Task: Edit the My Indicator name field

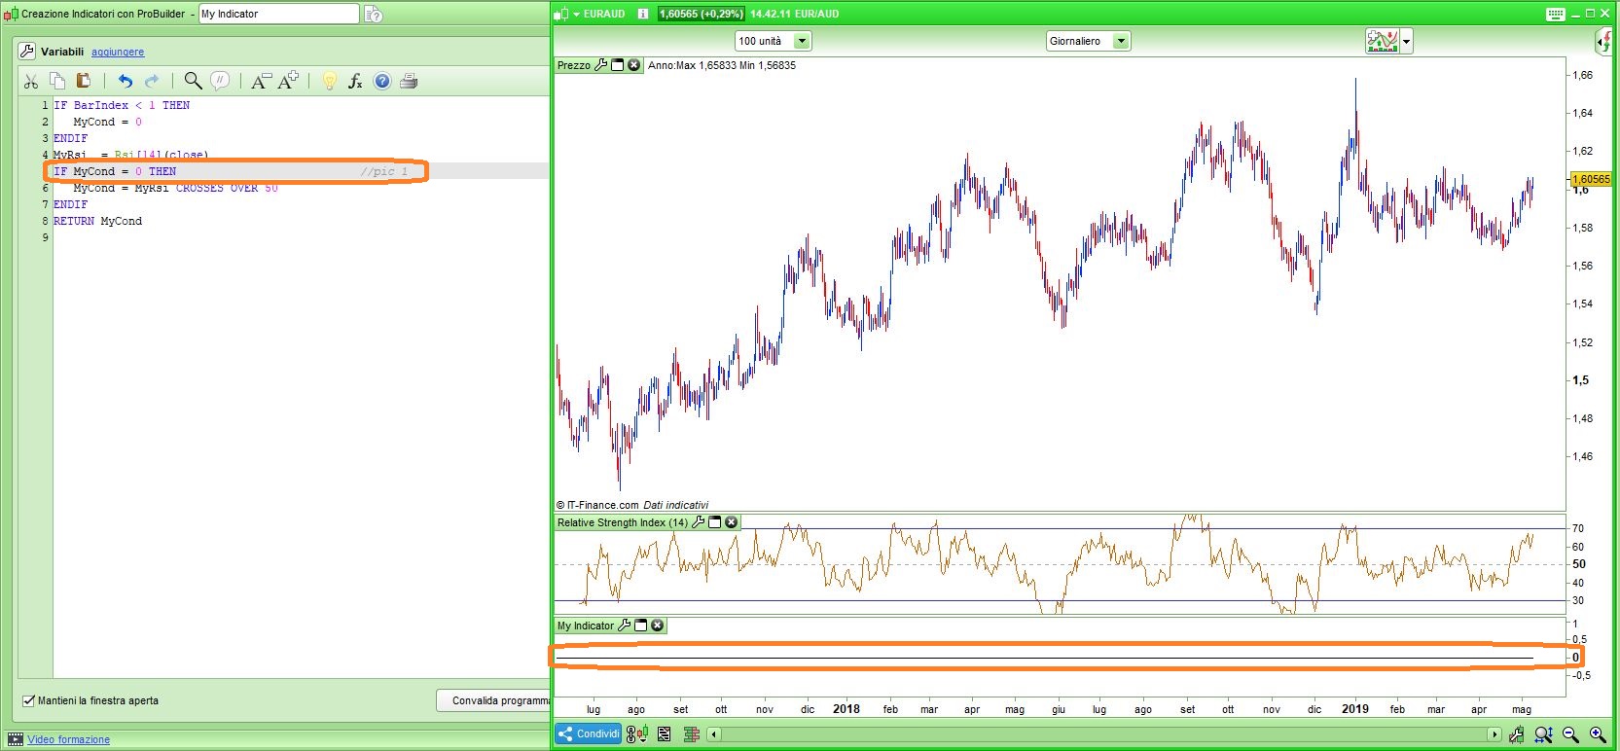Action: click(x=279, y=14)
